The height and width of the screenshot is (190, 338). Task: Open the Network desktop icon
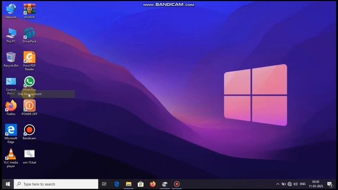coord(11,11)
